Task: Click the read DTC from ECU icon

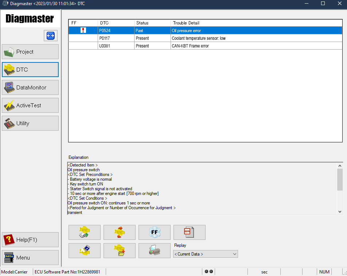Action: point(85,232)
